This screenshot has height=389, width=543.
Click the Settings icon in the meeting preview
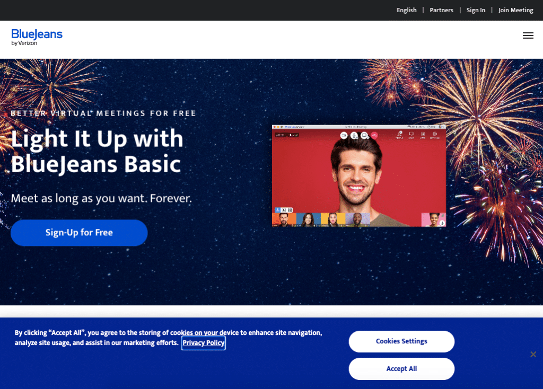click(435, 135)
